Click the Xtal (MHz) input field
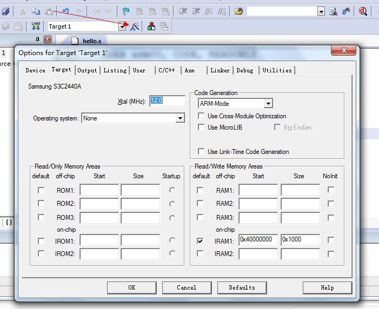The height and width of the screenshot is (309, 379). [x=167, y=101]
